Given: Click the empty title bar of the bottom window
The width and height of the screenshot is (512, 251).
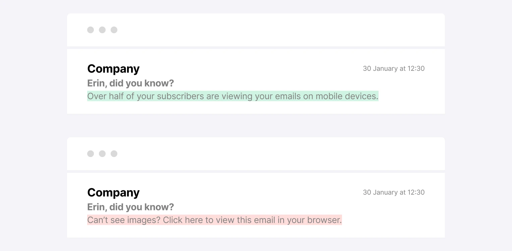Looking at the screenshot, I should click(x=268, y=154).
